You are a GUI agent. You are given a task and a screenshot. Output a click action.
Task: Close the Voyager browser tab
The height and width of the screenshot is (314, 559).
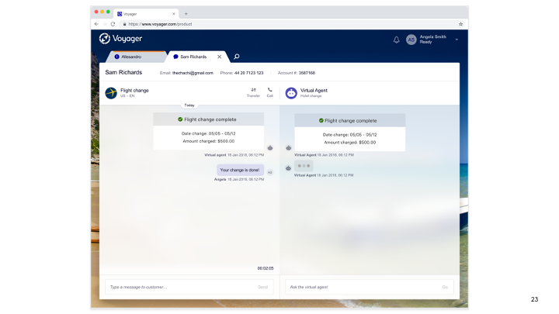(174, 14)
